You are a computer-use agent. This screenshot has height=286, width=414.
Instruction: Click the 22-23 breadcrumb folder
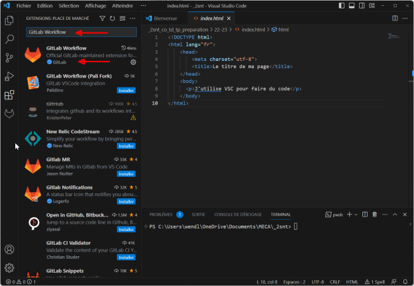pyautogui.click(x=221, y=30)
